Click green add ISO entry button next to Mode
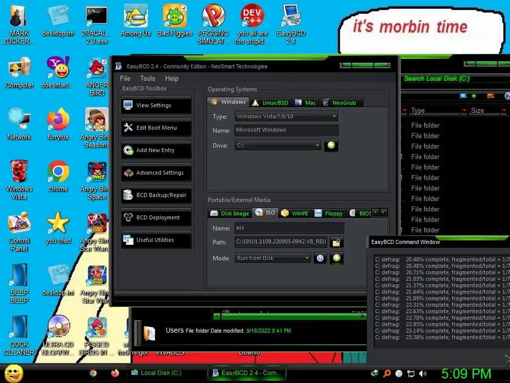Image resolution: width=510 pixels, height=383 pixels. (x=337, y=258)
